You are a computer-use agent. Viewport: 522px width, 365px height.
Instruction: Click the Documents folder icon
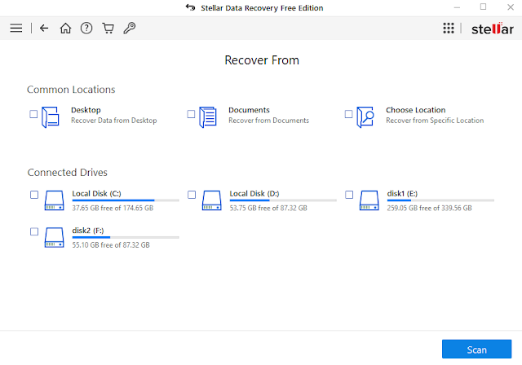[208, 117]
